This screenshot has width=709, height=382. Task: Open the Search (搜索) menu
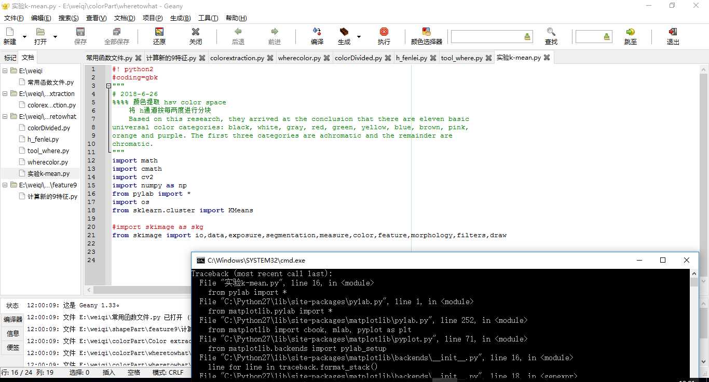click(x=68, y=18)
